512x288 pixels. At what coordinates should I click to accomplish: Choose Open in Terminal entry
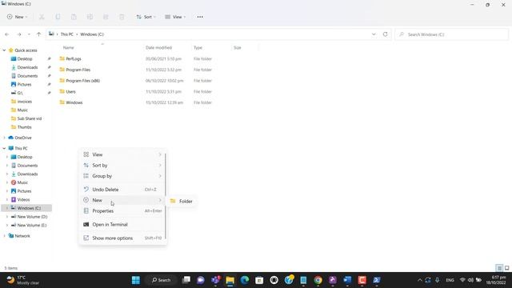coord(122,224)
